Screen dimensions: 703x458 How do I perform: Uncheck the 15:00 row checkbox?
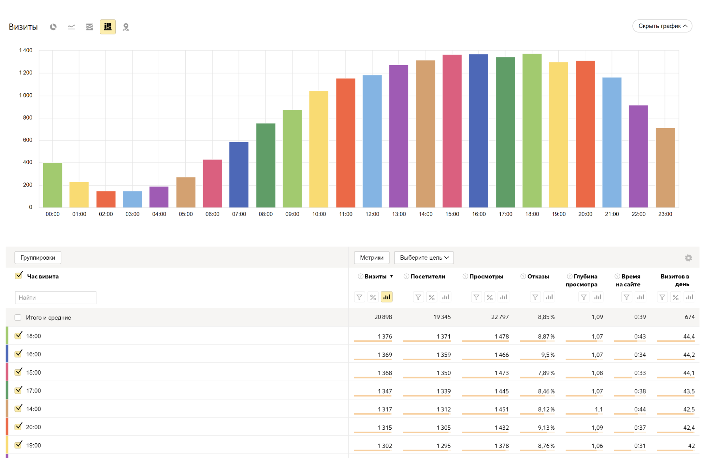pyautogui.click(x=18, y=372)
